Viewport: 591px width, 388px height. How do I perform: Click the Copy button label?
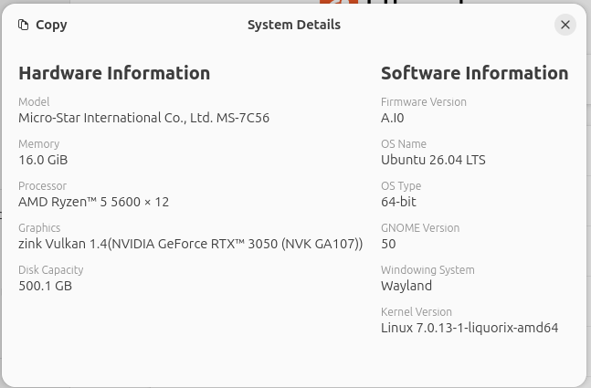(x=51, y=25)
